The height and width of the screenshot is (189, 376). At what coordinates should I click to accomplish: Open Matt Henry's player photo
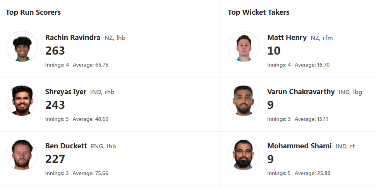click(244, 46)
